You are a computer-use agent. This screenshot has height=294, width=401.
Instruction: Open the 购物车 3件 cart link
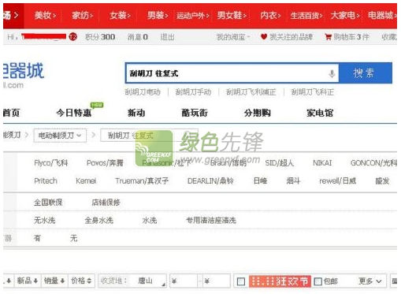click(351, 37)
